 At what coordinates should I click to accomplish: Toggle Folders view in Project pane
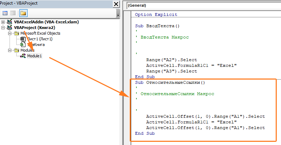click(23, 13)
